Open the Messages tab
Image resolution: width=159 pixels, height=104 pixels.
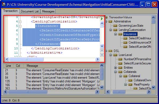[48, 11]
